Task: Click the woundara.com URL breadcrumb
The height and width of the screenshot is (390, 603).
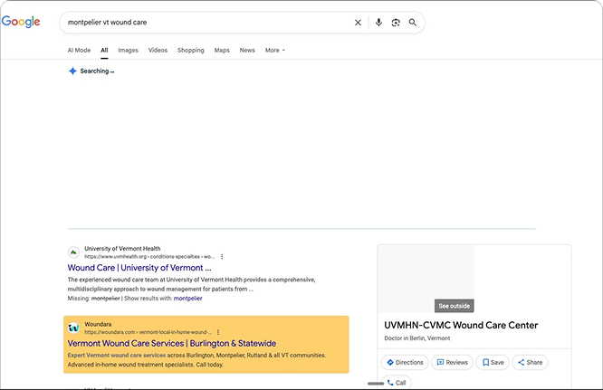Action: click(148, 332)
